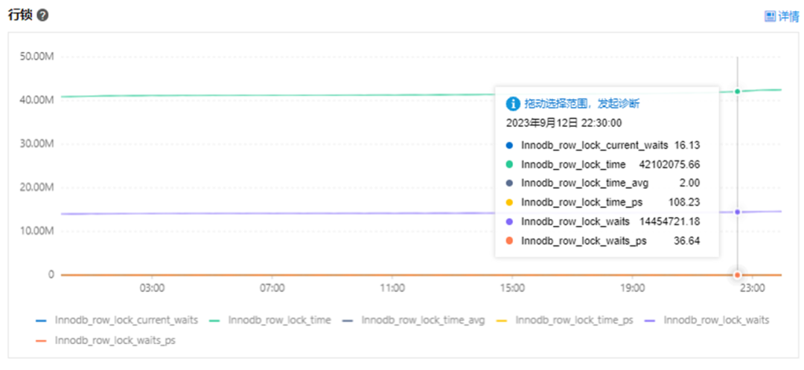The width and height of the screenshot is (804, 370).
Task: Toggle Innodb_row_lock_time_ps legend series
Action: [564, 320]
